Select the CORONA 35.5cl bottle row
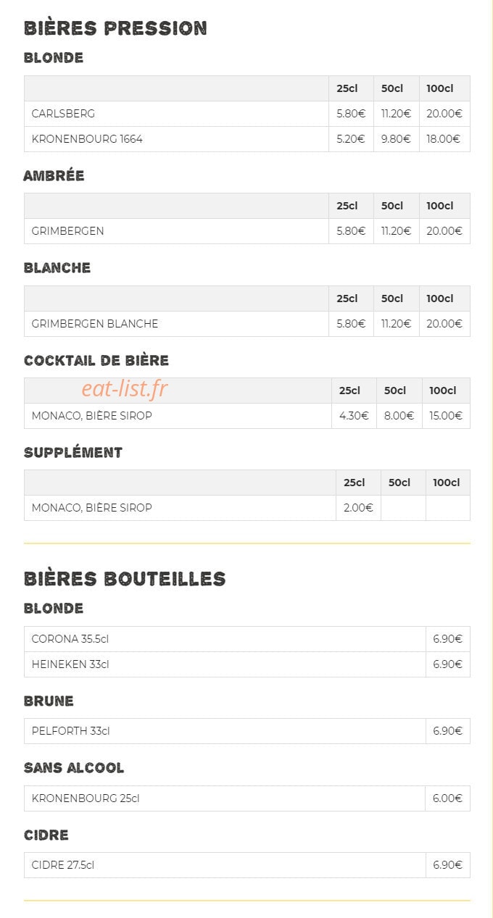493x918 pixels. point(247,639)
